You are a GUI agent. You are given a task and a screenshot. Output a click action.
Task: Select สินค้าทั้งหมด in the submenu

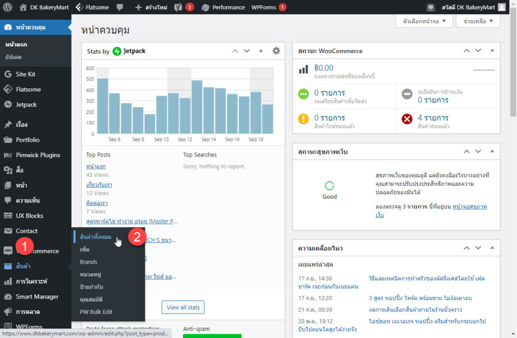(95, 236)
